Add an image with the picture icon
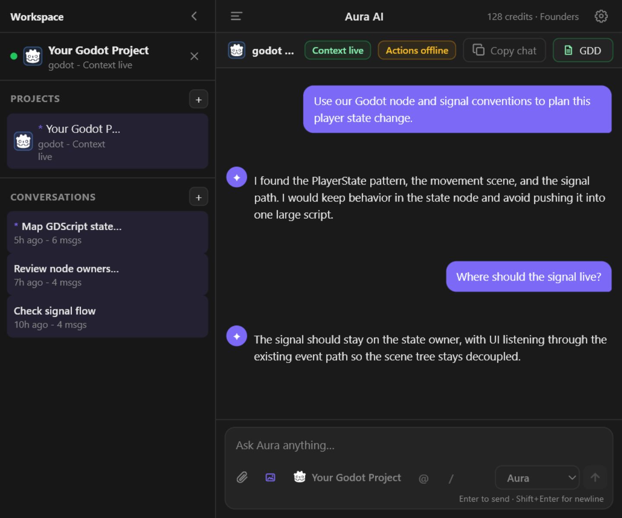The height and width of the screenshot is (518, 622). tap(270, 477)
